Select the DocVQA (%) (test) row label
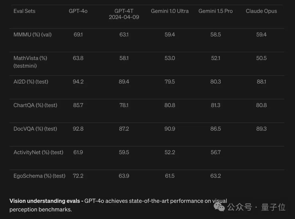The image size is (295, 219). (x=35, y=129)
